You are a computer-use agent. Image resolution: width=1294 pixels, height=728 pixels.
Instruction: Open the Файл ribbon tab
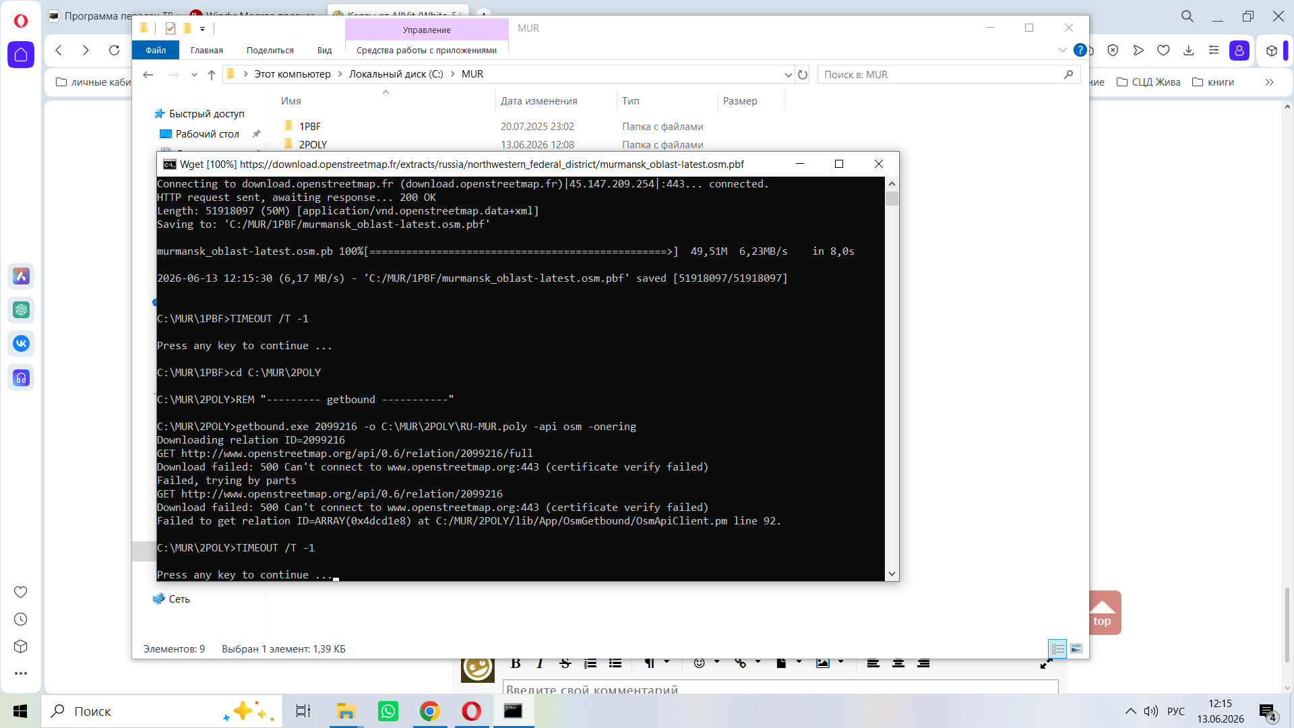pos(156,50)
